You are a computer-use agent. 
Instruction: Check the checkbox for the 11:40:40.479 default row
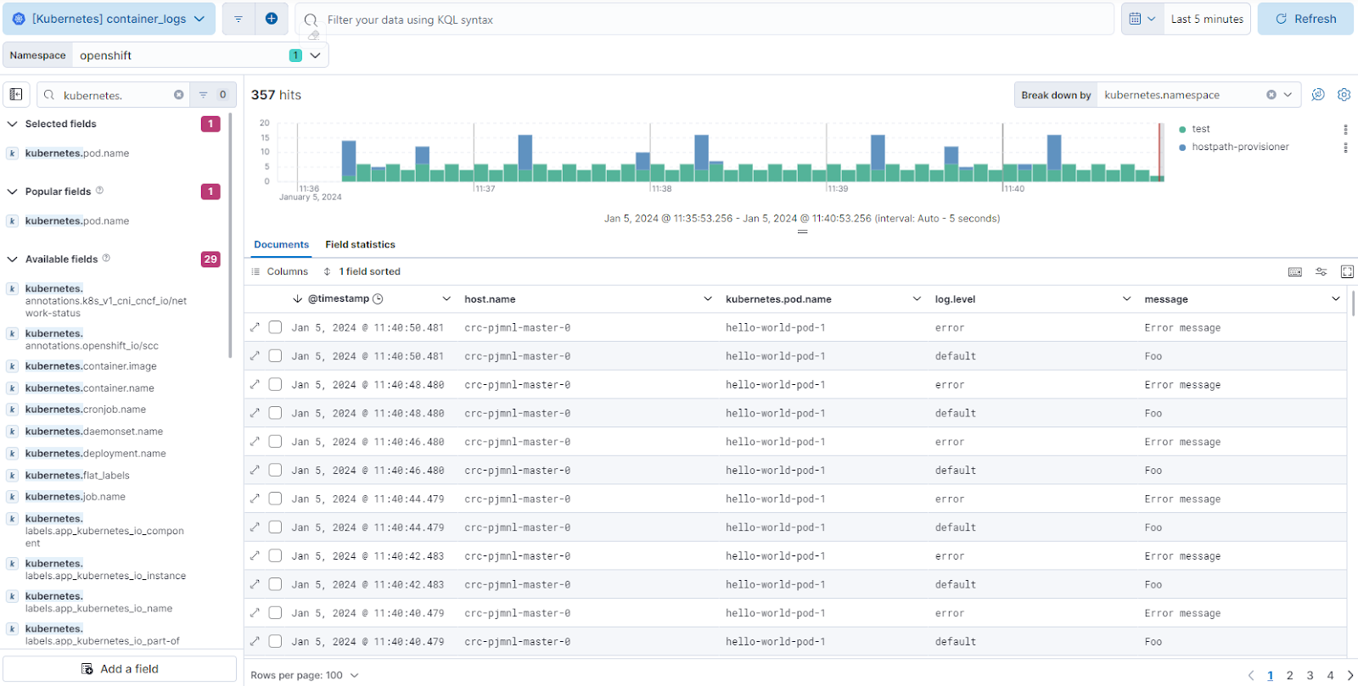tap(275, 641)
